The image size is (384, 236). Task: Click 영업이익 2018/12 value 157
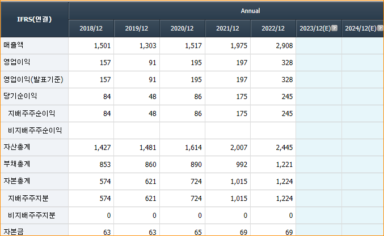[105, 63]
